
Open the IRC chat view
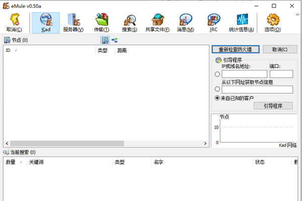pos(213,23)
